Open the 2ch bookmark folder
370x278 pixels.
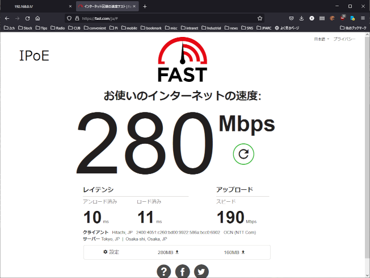pyautogui.click(x=10, y=28)
